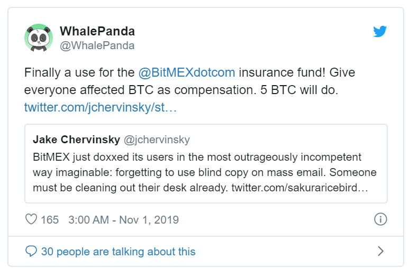Screen dimensions: 410x268
Task: Like the tweet with the heart icon
Action: (31, 219)
